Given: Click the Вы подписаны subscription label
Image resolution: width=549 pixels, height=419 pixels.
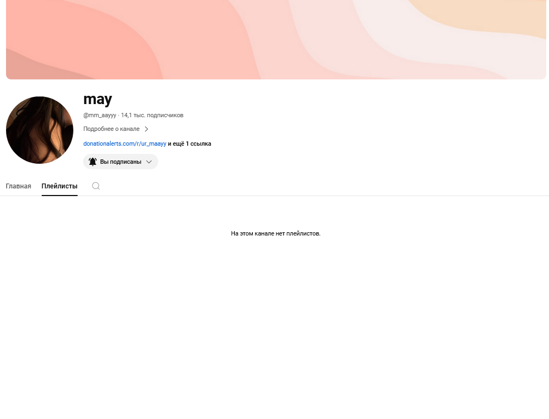Looking at the screenshot, I should pyautogui.click(x=120, y=162).
